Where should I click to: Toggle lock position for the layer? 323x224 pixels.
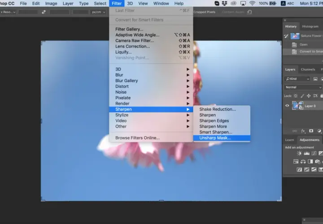point(309,96)
